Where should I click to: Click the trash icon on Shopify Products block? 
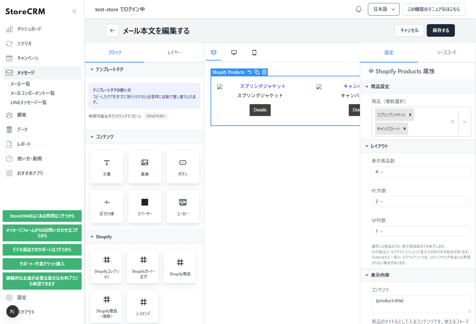click(x=264, y=72)
